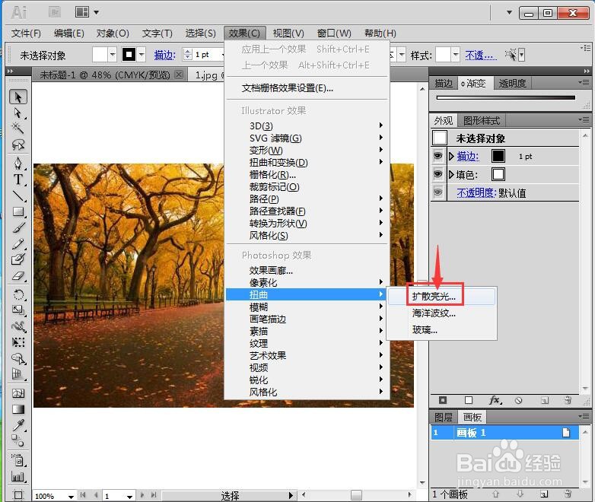Expand the stroke (描边) appearance row triangle
Image resolution: width=595 pixels, height=502 pixels.
(x=451, y=156)
